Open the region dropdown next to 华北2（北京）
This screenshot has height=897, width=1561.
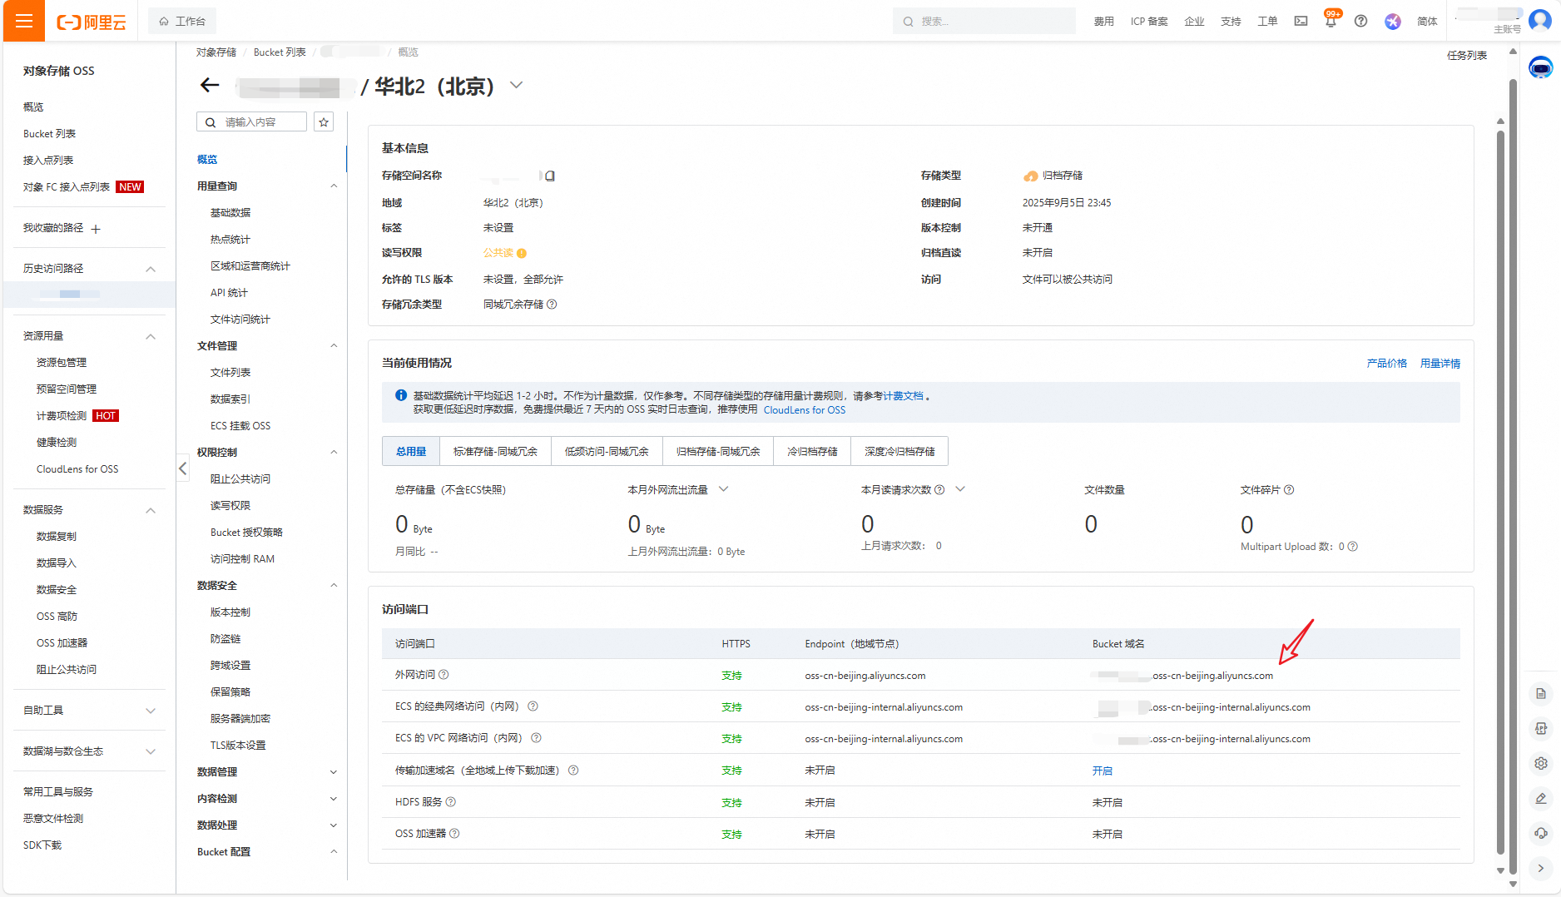click(x=516, y=85)
